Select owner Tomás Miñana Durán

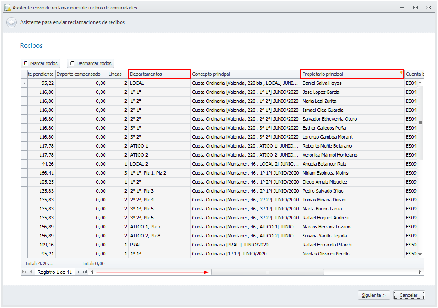pyautogui.click(x=324, y=199)
